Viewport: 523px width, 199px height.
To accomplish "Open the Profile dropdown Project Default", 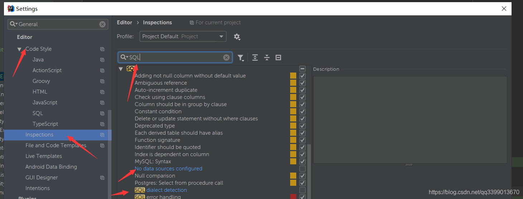I will (x=183, y=36).
